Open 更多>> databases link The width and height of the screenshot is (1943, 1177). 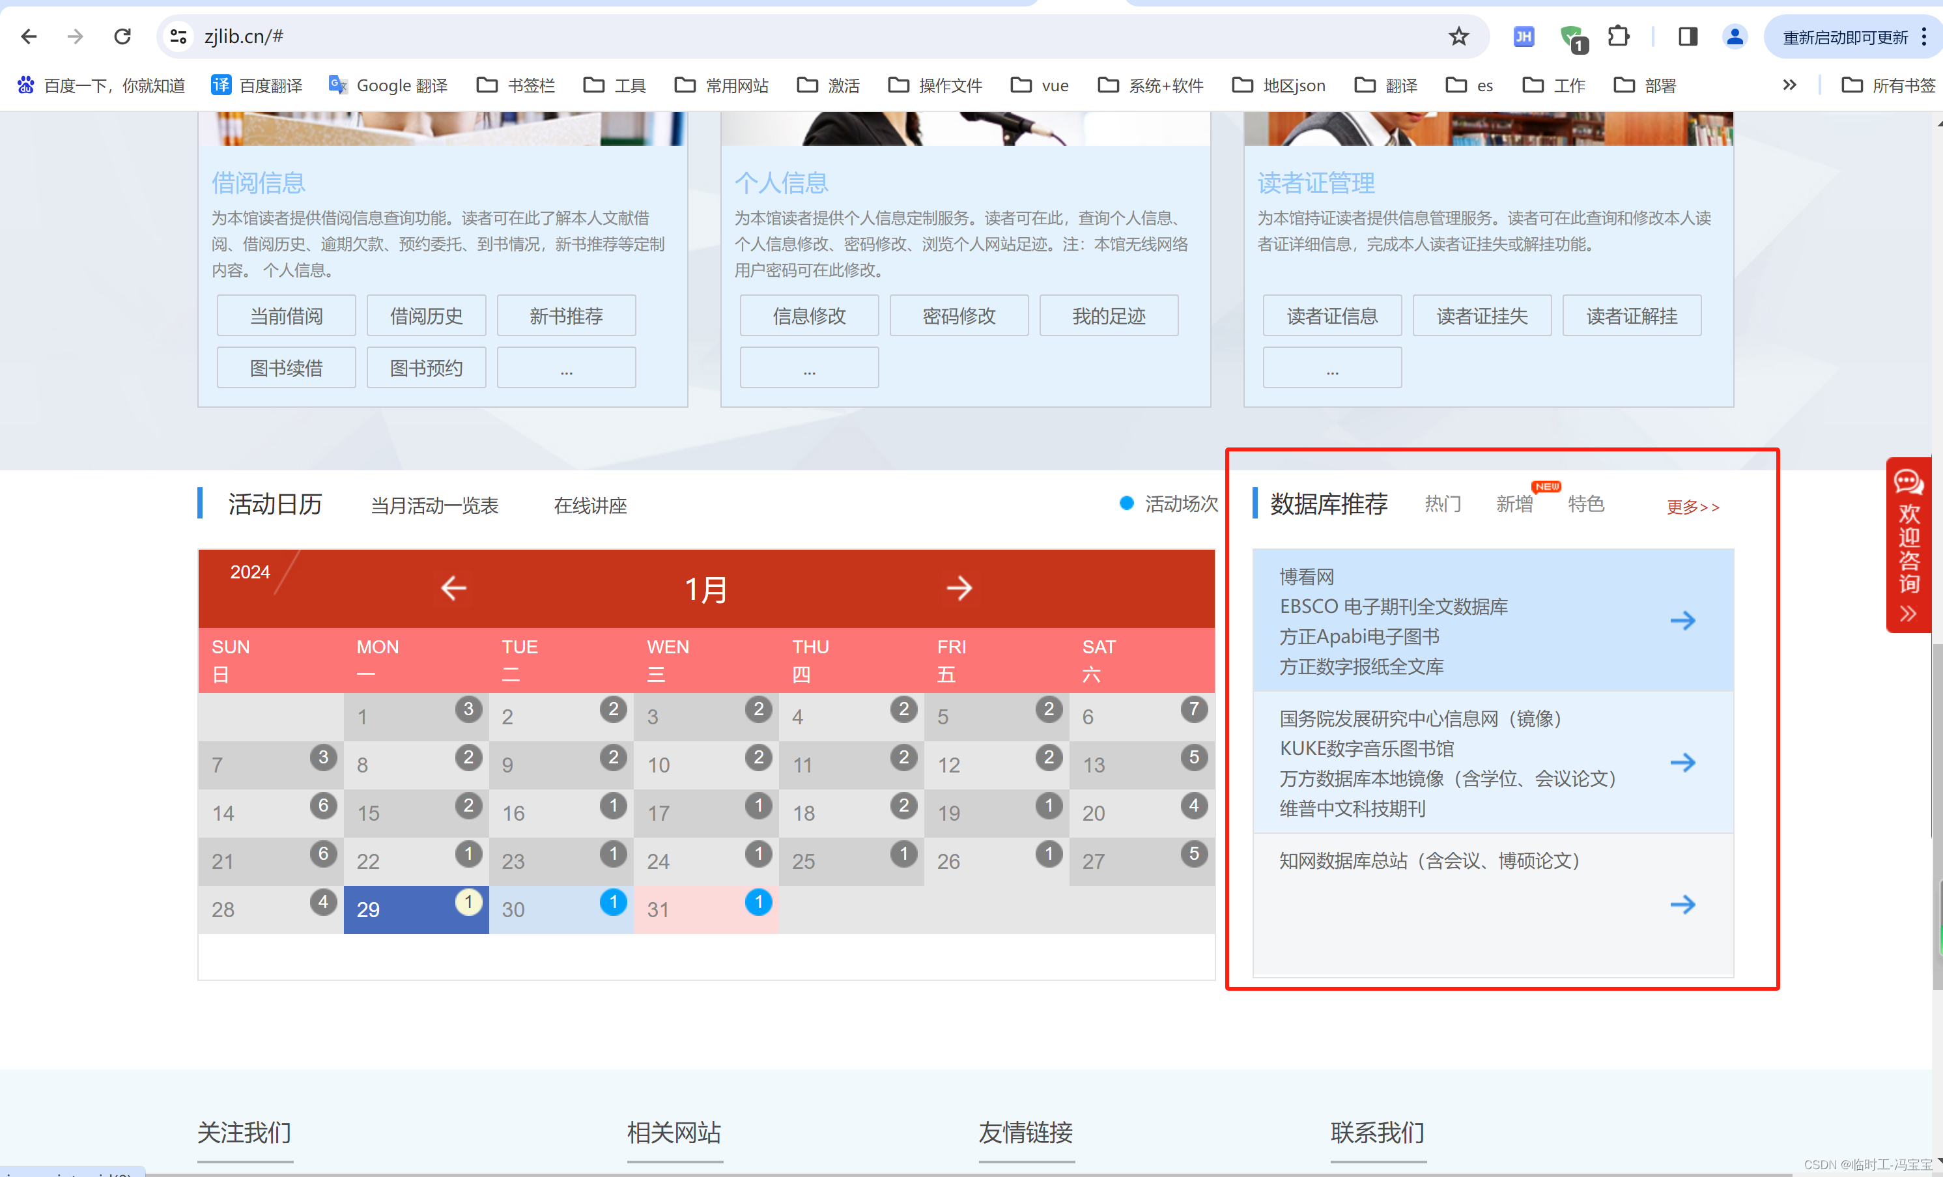pyautogui.click(x=1692, y=507)
